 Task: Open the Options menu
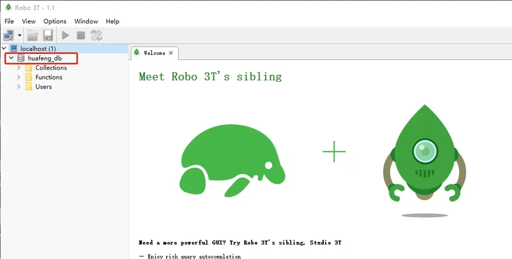click(x=55, y=21)
